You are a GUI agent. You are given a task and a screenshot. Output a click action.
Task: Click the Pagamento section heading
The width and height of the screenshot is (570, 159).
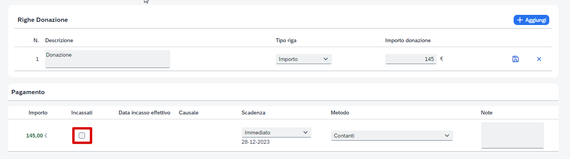(28, 92)
